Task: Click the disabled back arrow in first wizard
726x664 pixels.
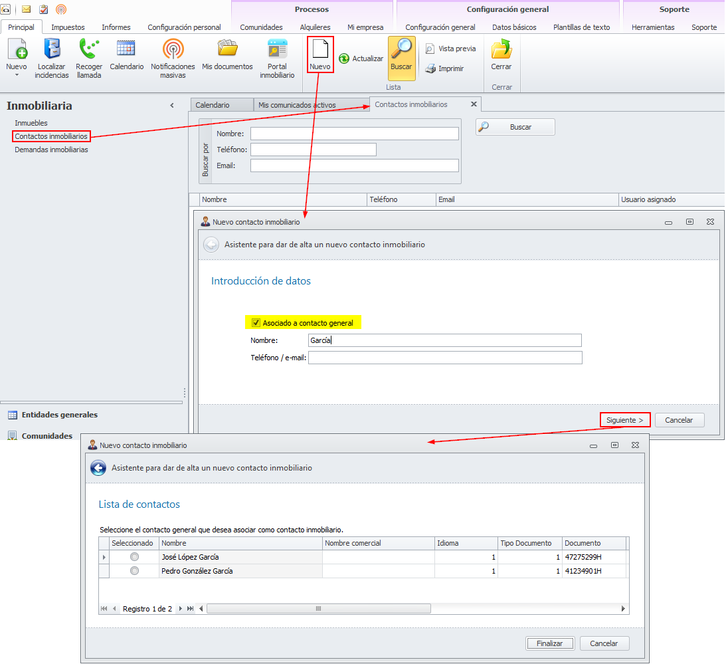Action: (x=211, y=245)
